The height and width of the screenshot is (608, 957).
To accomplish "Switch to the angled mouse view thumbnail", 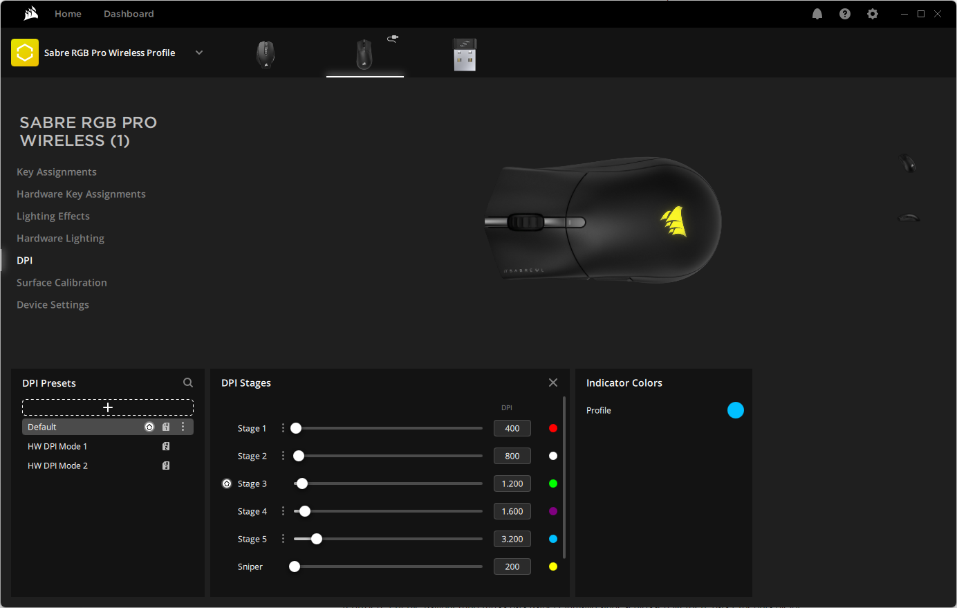I will pyautogui.click(x=907, y=163).
